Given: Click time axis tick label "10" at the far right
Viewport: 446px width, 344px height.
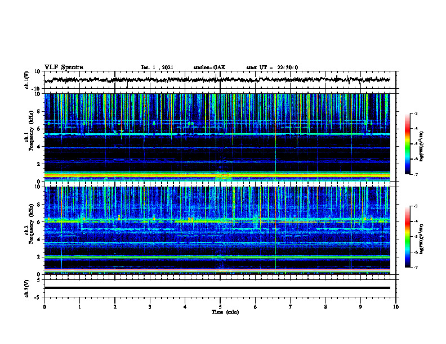Looking at the screenshot, I should click(x=396, y=307).
